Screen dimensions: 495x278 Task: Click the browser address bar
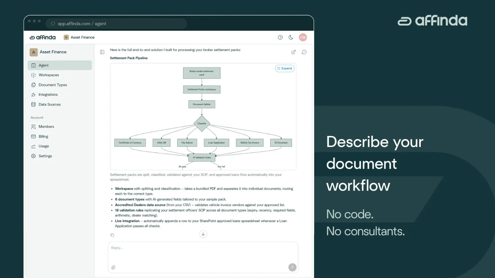(x=116, y=24)
